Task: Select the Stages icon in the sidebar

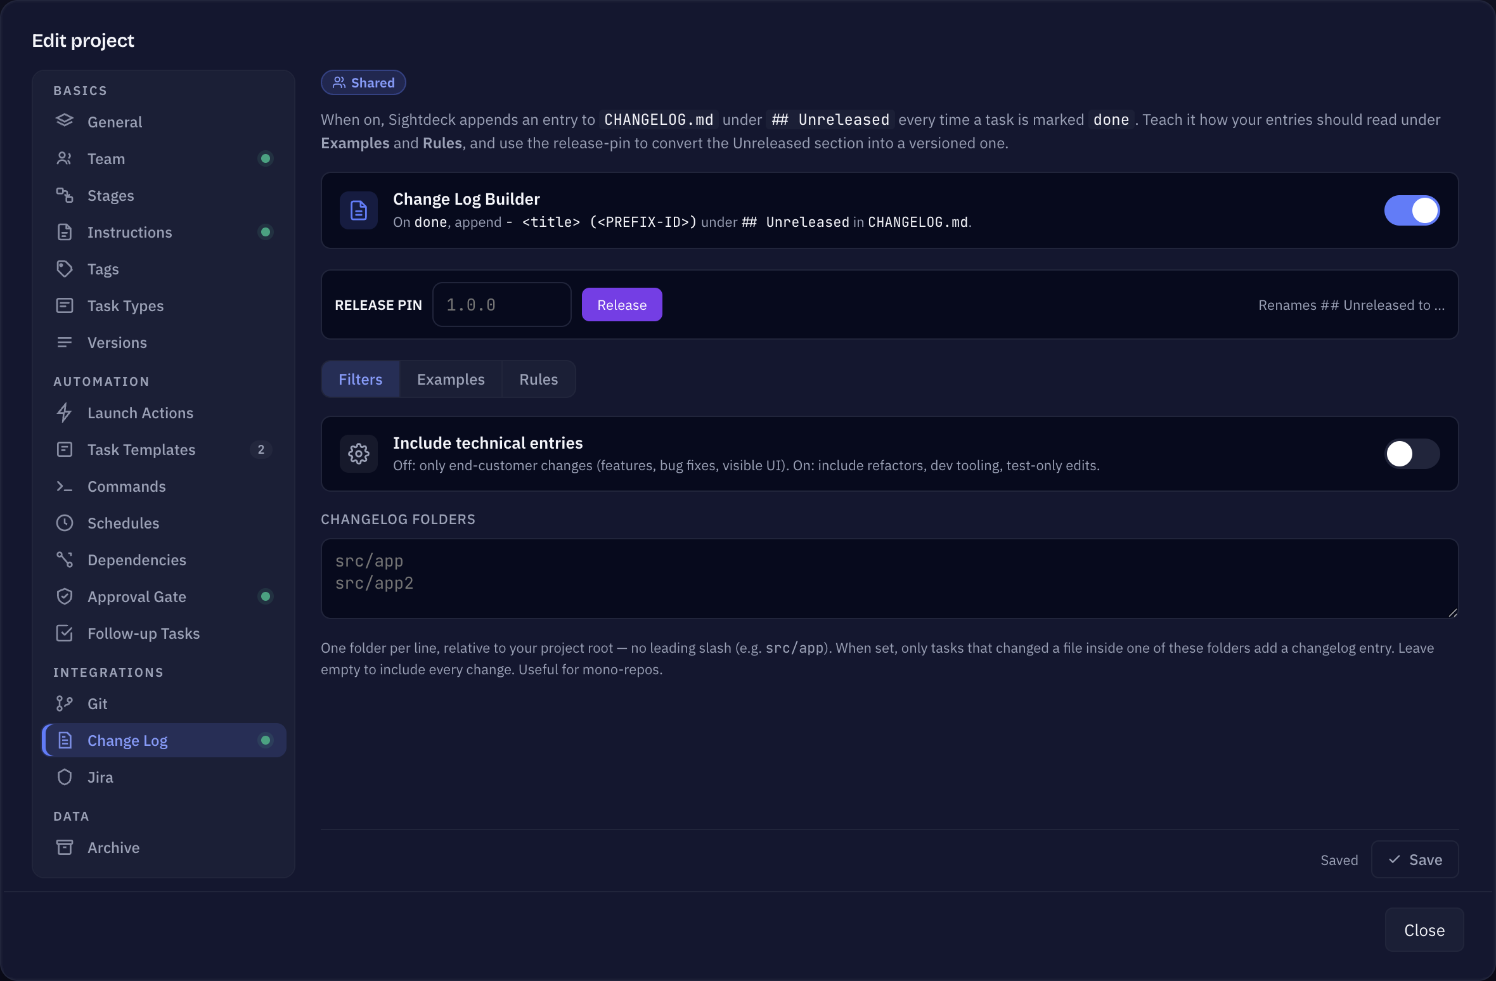Action: (65, 195)
